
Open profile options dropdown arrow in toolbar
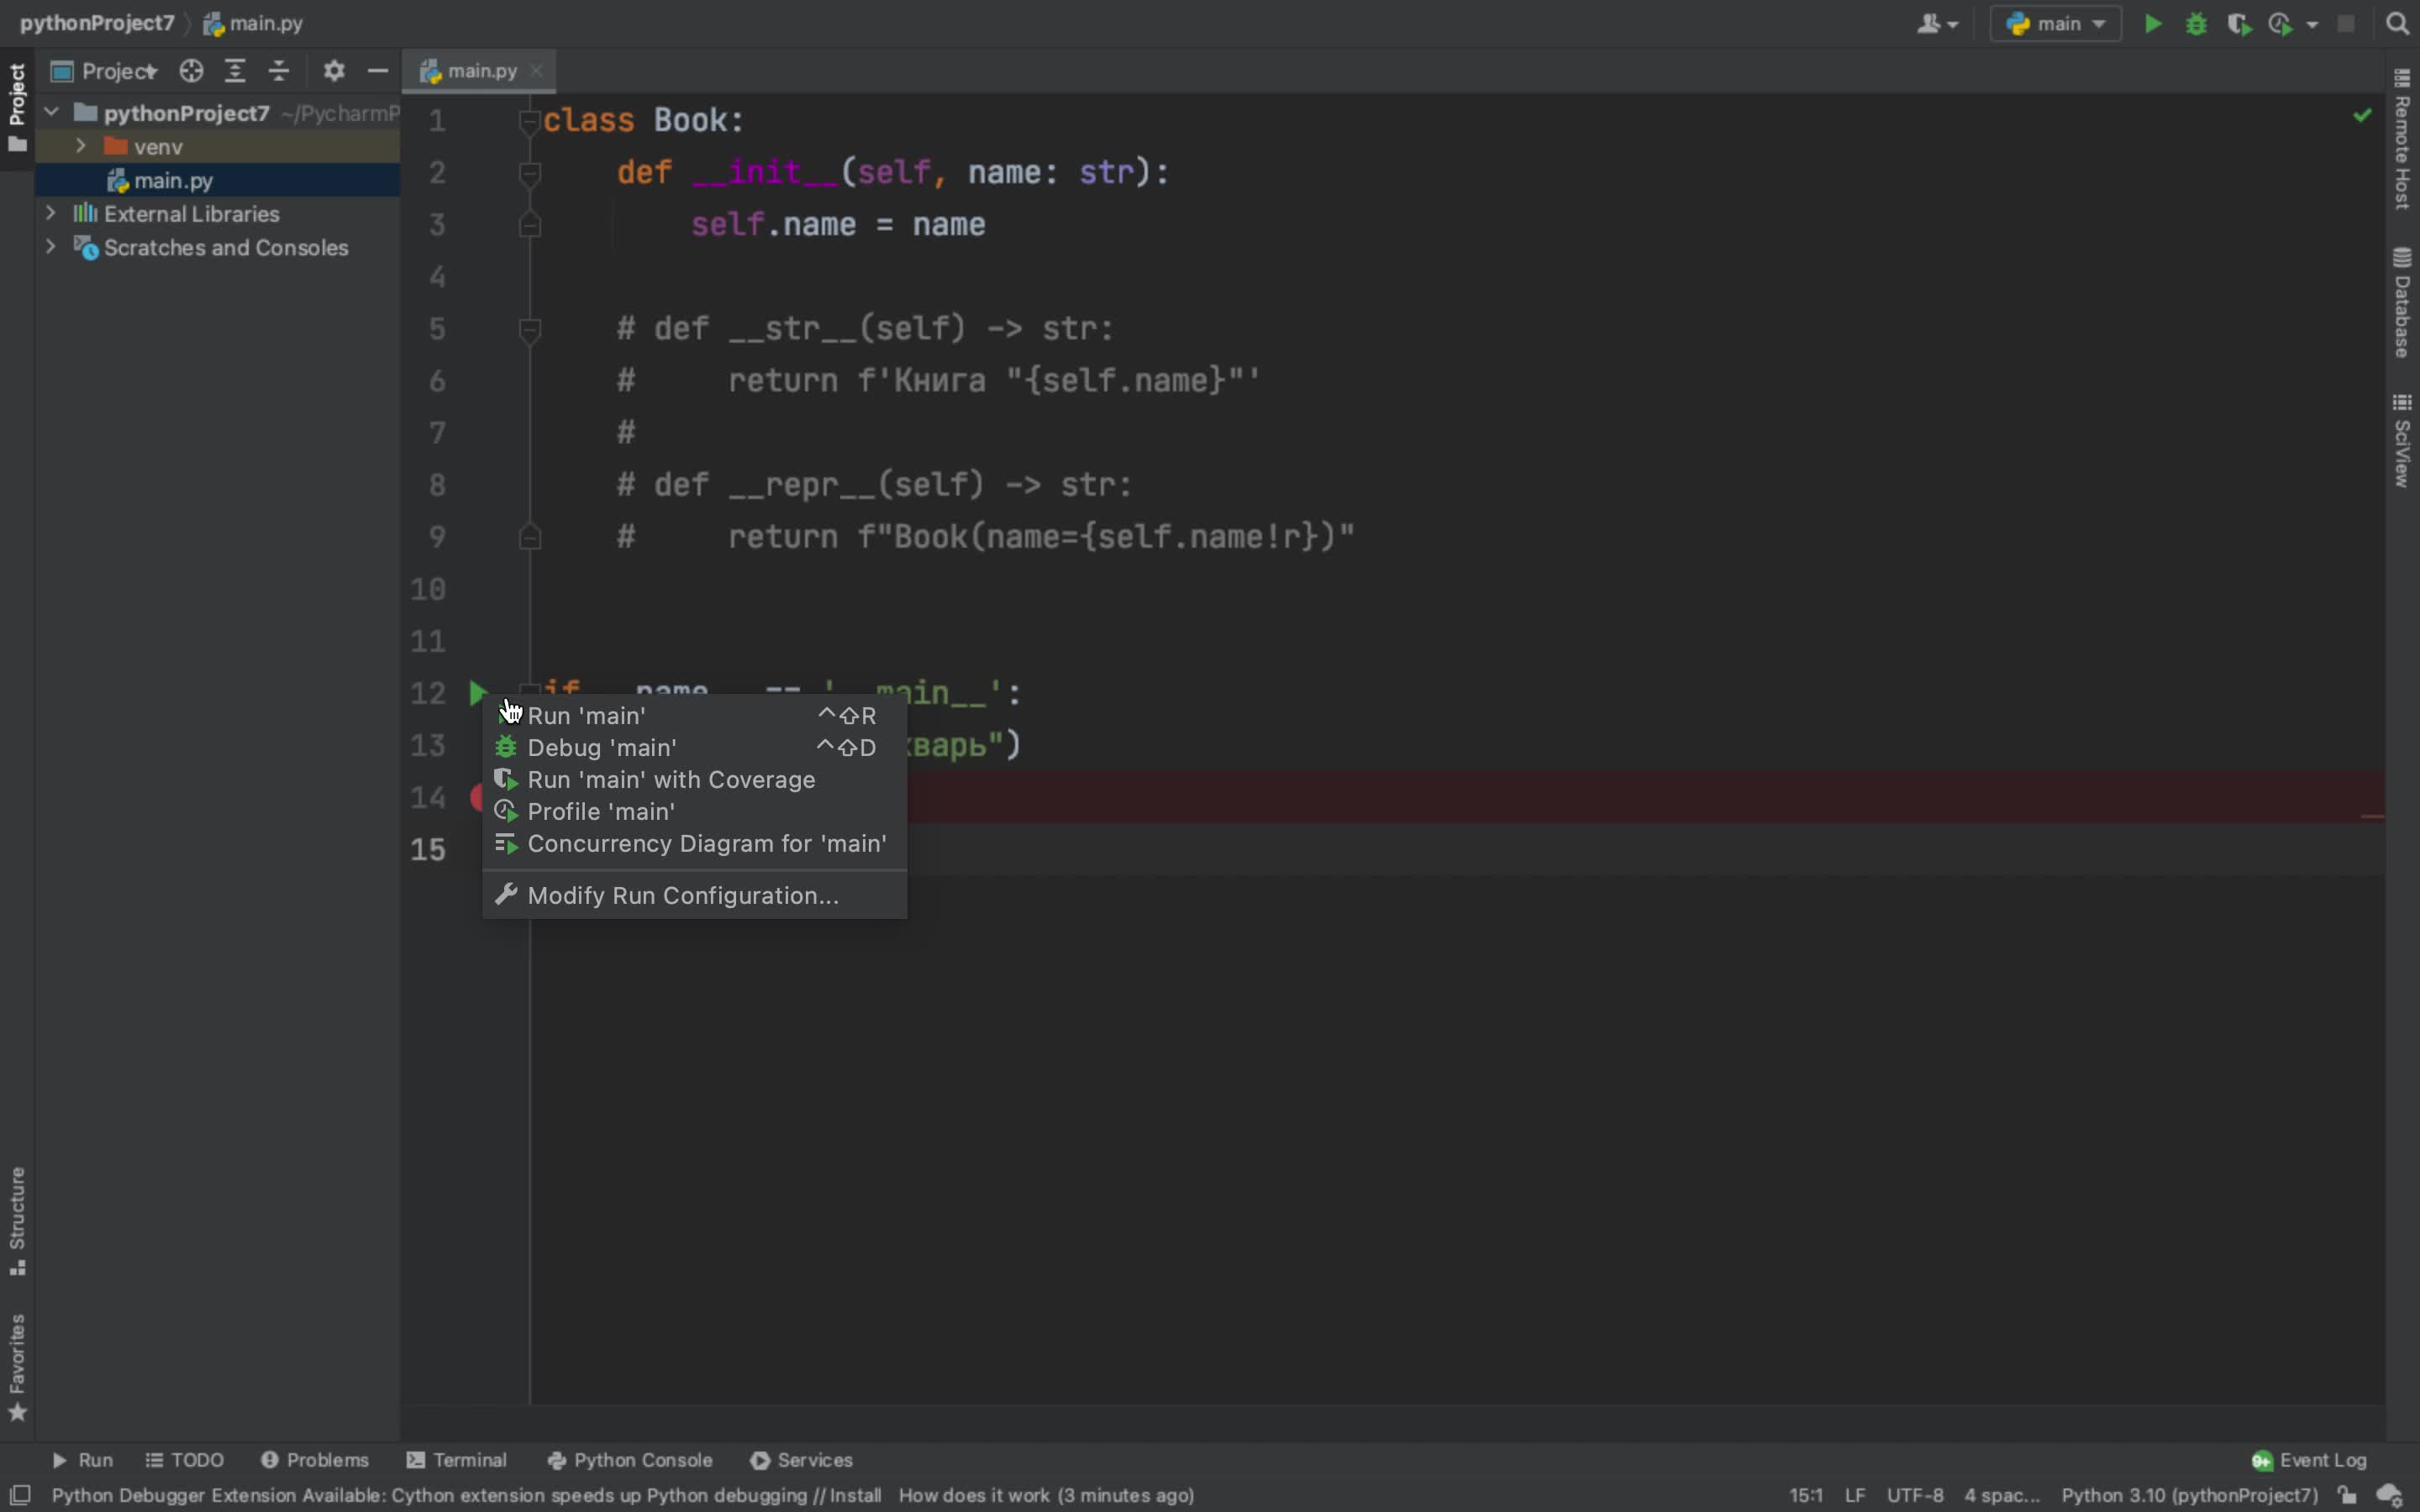click(2312, 25)
